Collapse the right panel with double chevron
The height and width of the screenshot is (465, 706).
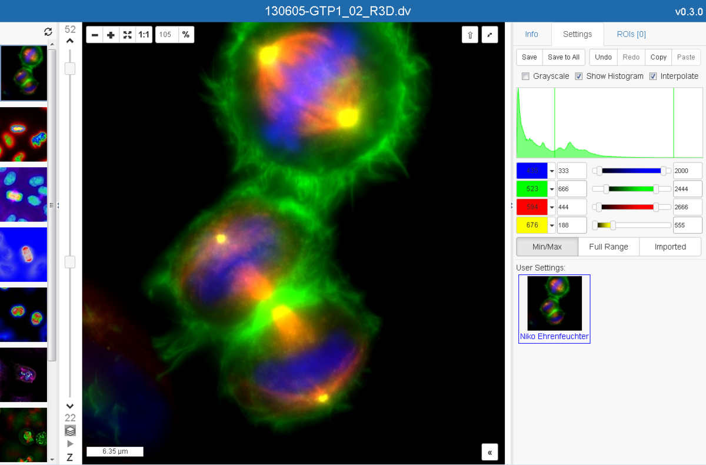[x=489, y=451]
